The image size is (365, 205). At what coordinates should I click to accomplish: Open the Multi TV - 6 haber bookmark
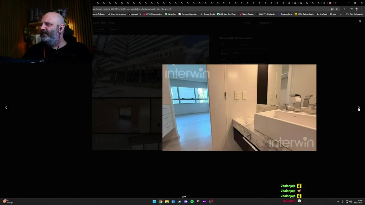(266, 14)
